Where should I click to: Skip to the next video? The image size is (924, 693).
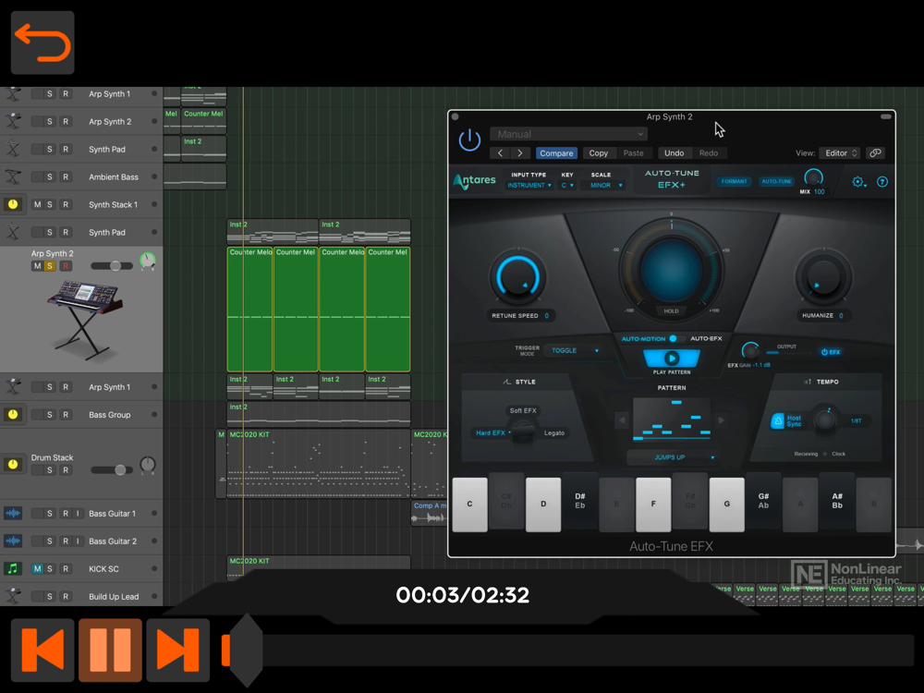pos(178,650)
